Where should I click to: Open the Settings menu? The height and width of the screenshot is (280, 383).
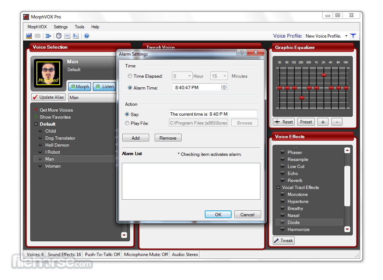click(x=60, y=27)
